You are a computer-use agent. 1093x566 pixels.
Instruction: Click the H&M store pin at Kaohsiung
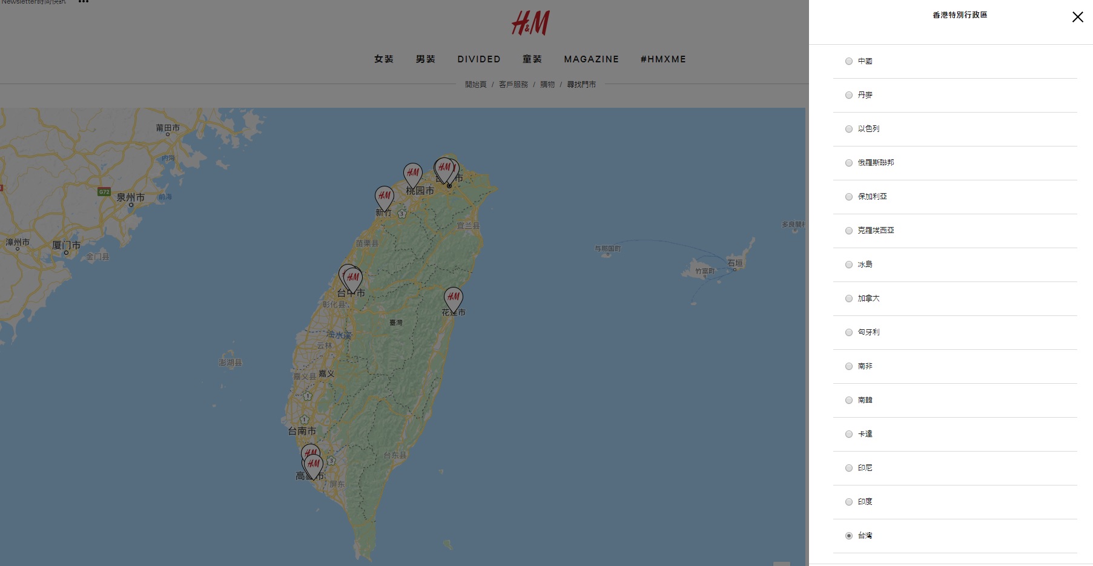pyautogui.click(x=313, y=465)
